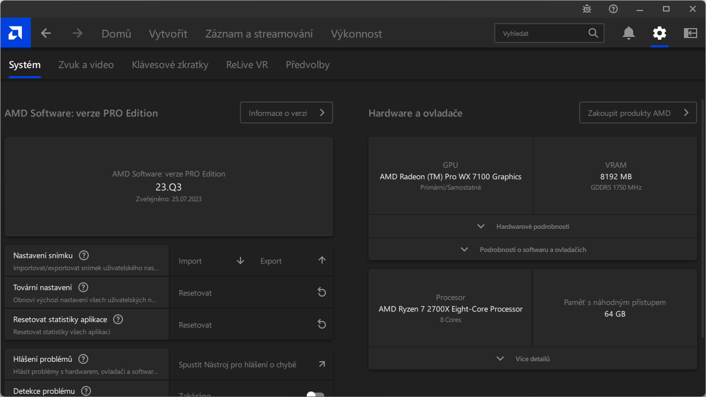Click the sidebar panel toggle icon
706x397 pixels.
(x=690, y=34)
